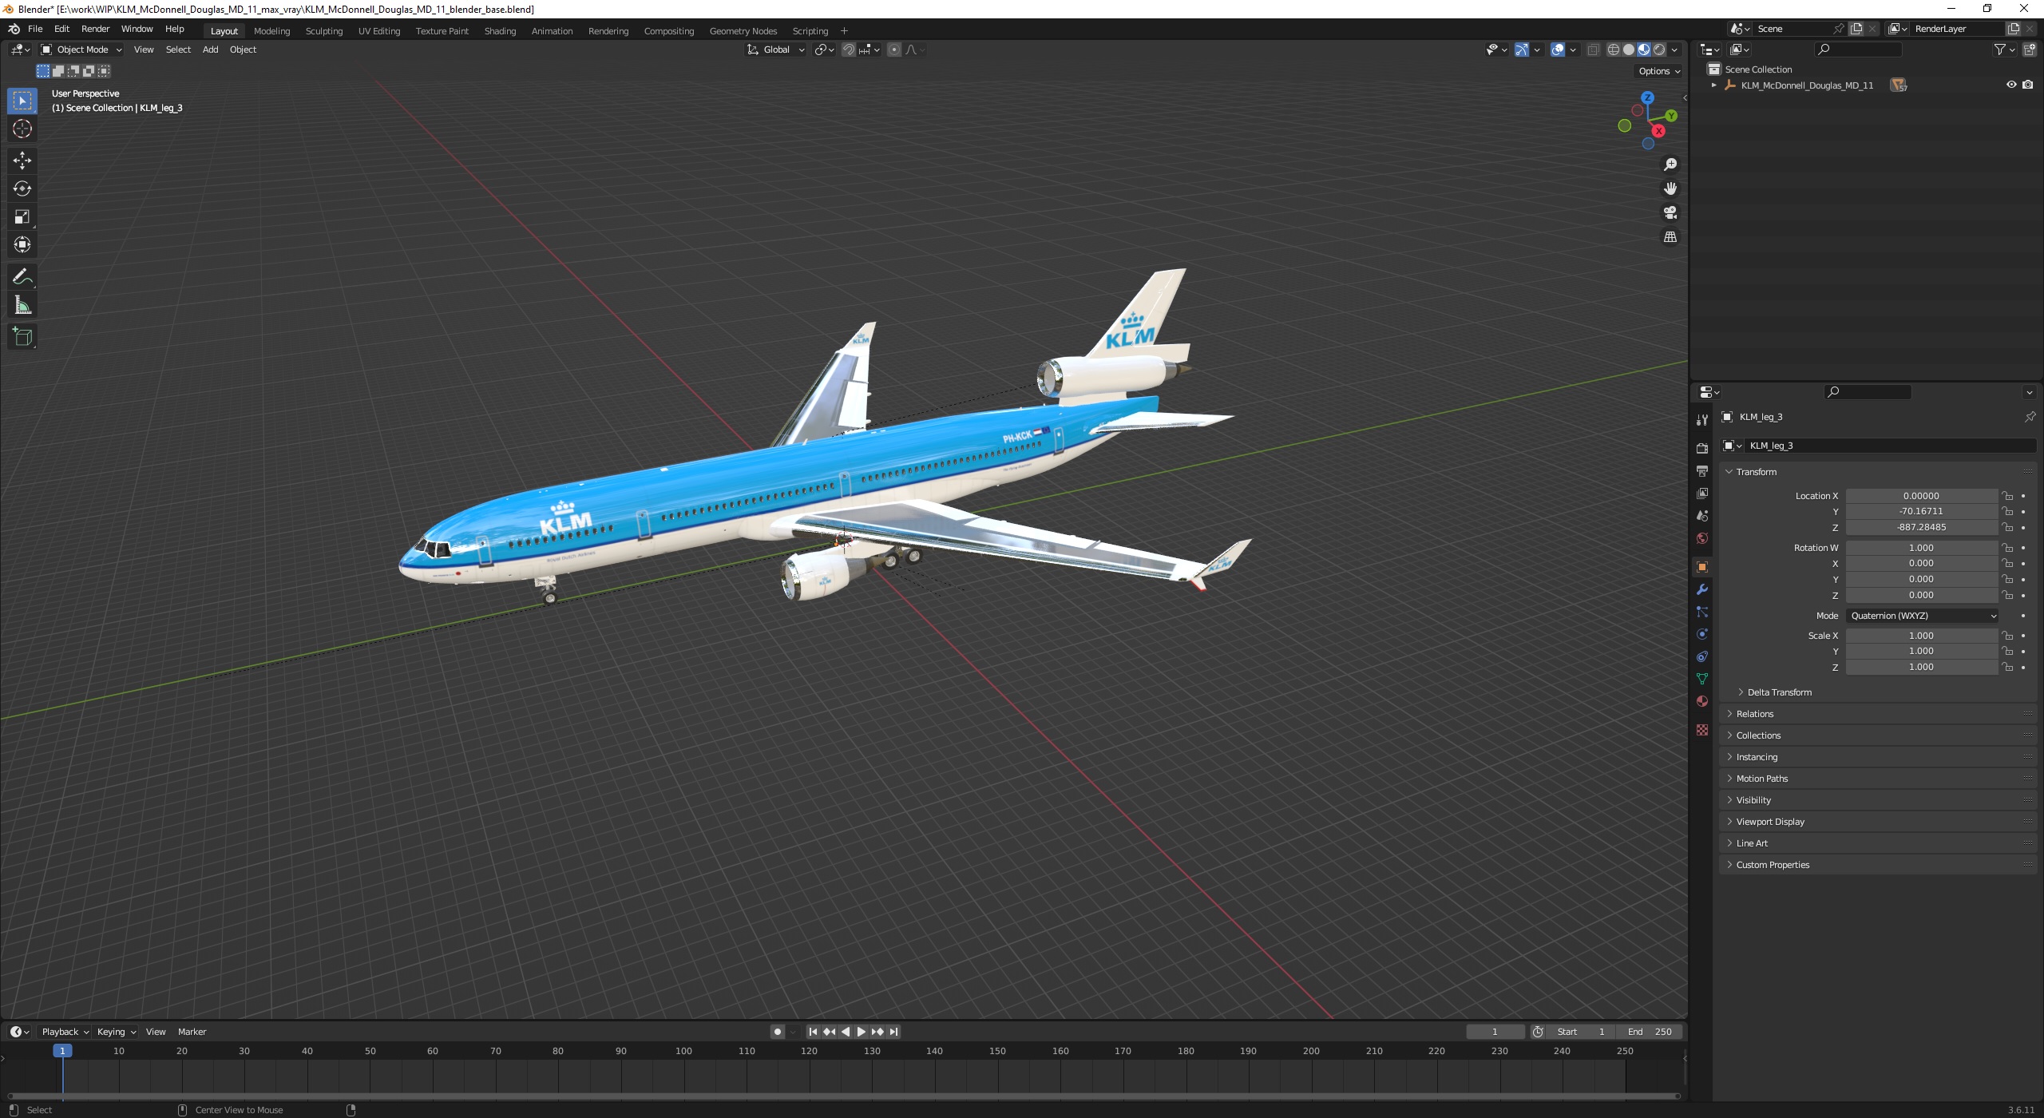Open the Object Constraints tab
Image resolution: width=2044 pixels, height=1118 pixels.
tap(1702, 656)
